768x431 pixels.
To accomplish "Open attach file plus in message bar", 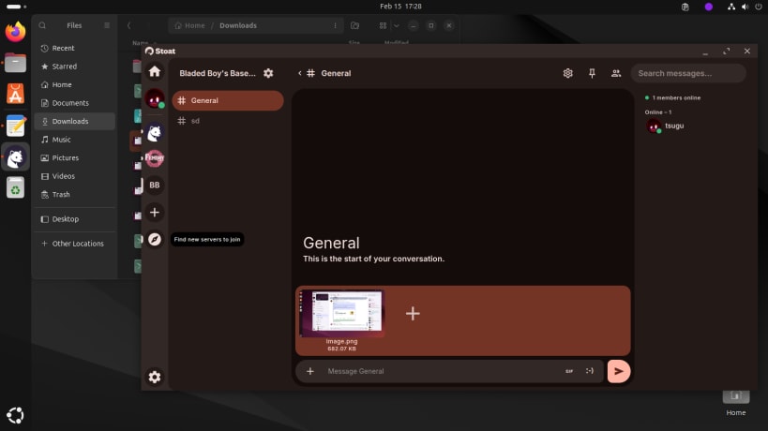I will 310,371.
